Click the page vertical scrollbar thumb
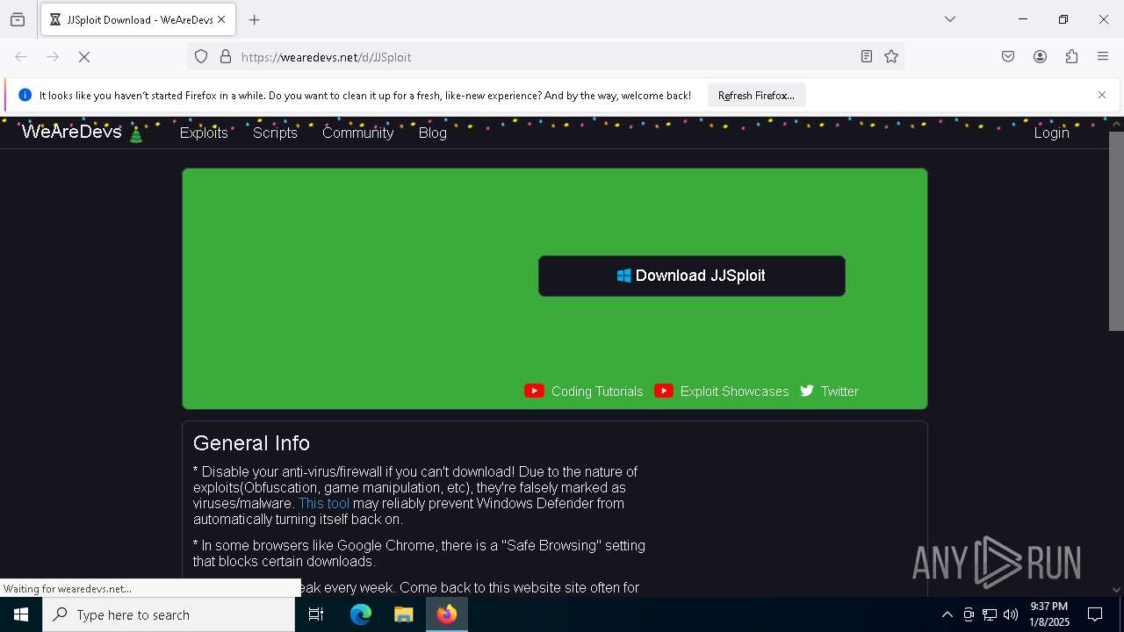Viewport: 1124px width, 632px height. 1116,231
